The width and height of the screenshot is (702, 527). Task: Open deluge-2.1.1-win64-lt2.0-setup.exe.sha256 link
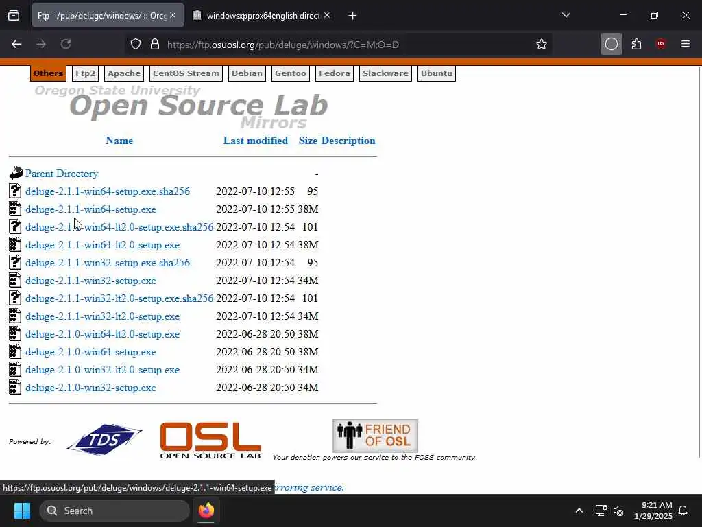point(119,227)
